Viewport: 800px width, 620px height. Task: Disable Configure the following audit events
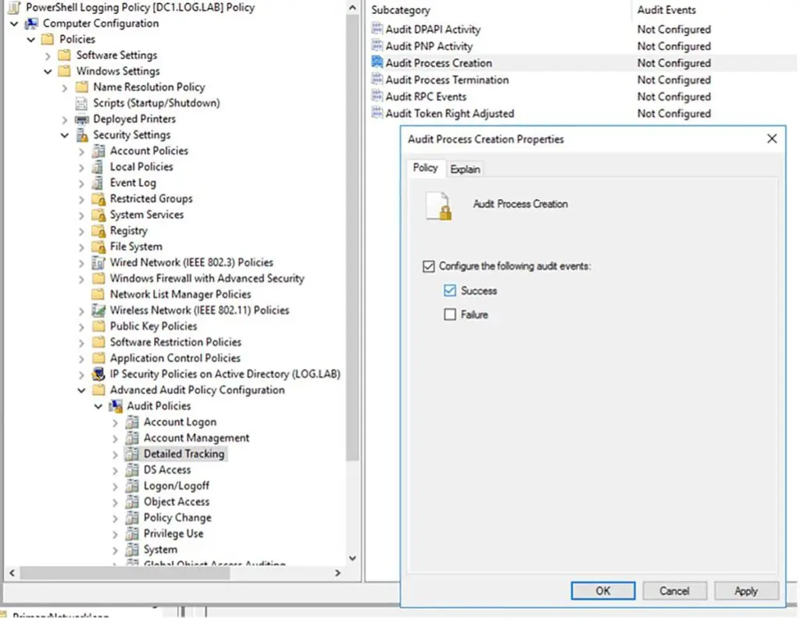428,265
